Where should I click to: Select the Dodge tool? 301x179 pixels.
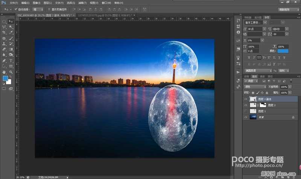pos(11,55)
